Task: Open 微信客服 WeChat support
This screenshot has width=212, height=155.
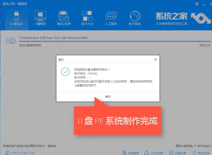Action: click(130, 153)
